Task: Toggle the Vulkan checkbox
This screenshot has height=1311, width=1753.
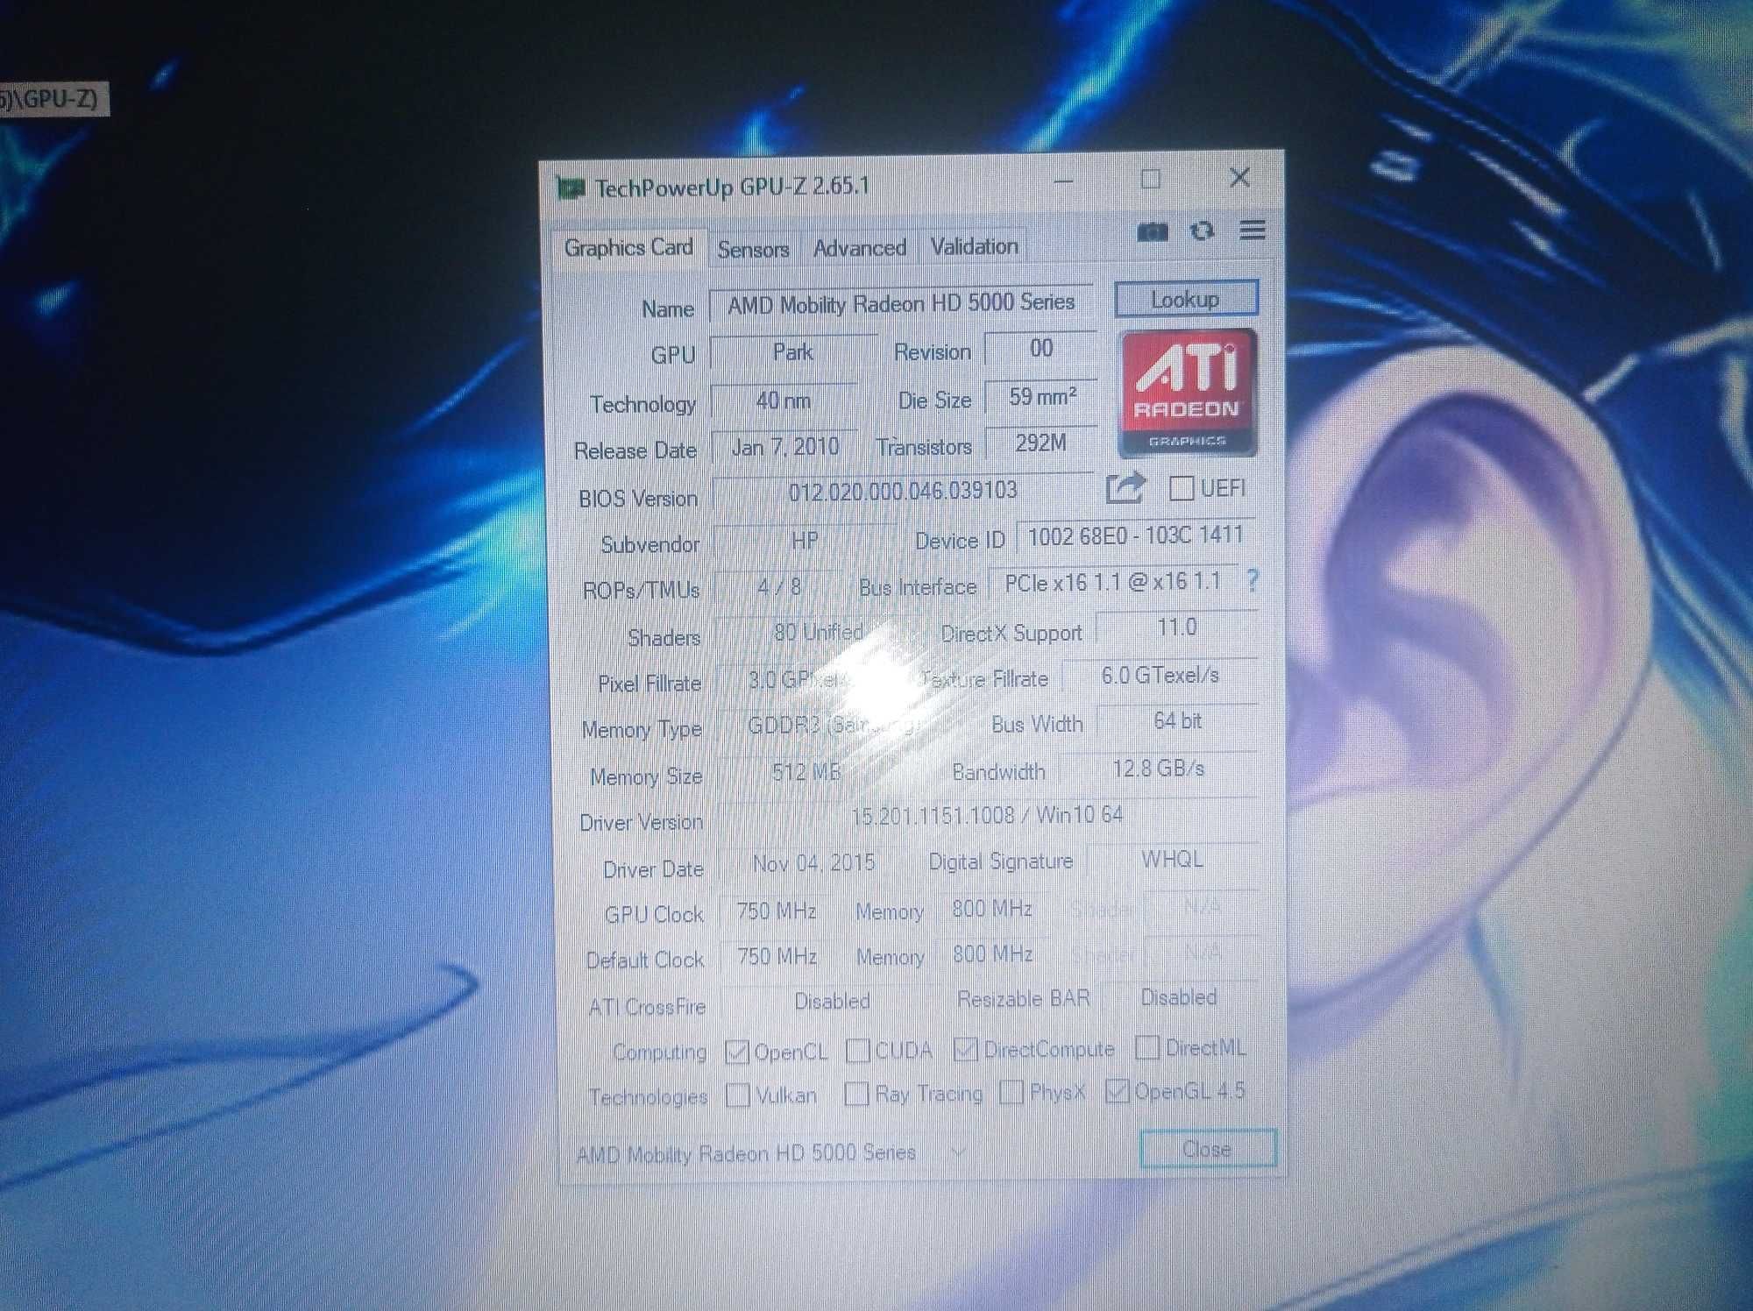Action: click(x=738, y=1095)
